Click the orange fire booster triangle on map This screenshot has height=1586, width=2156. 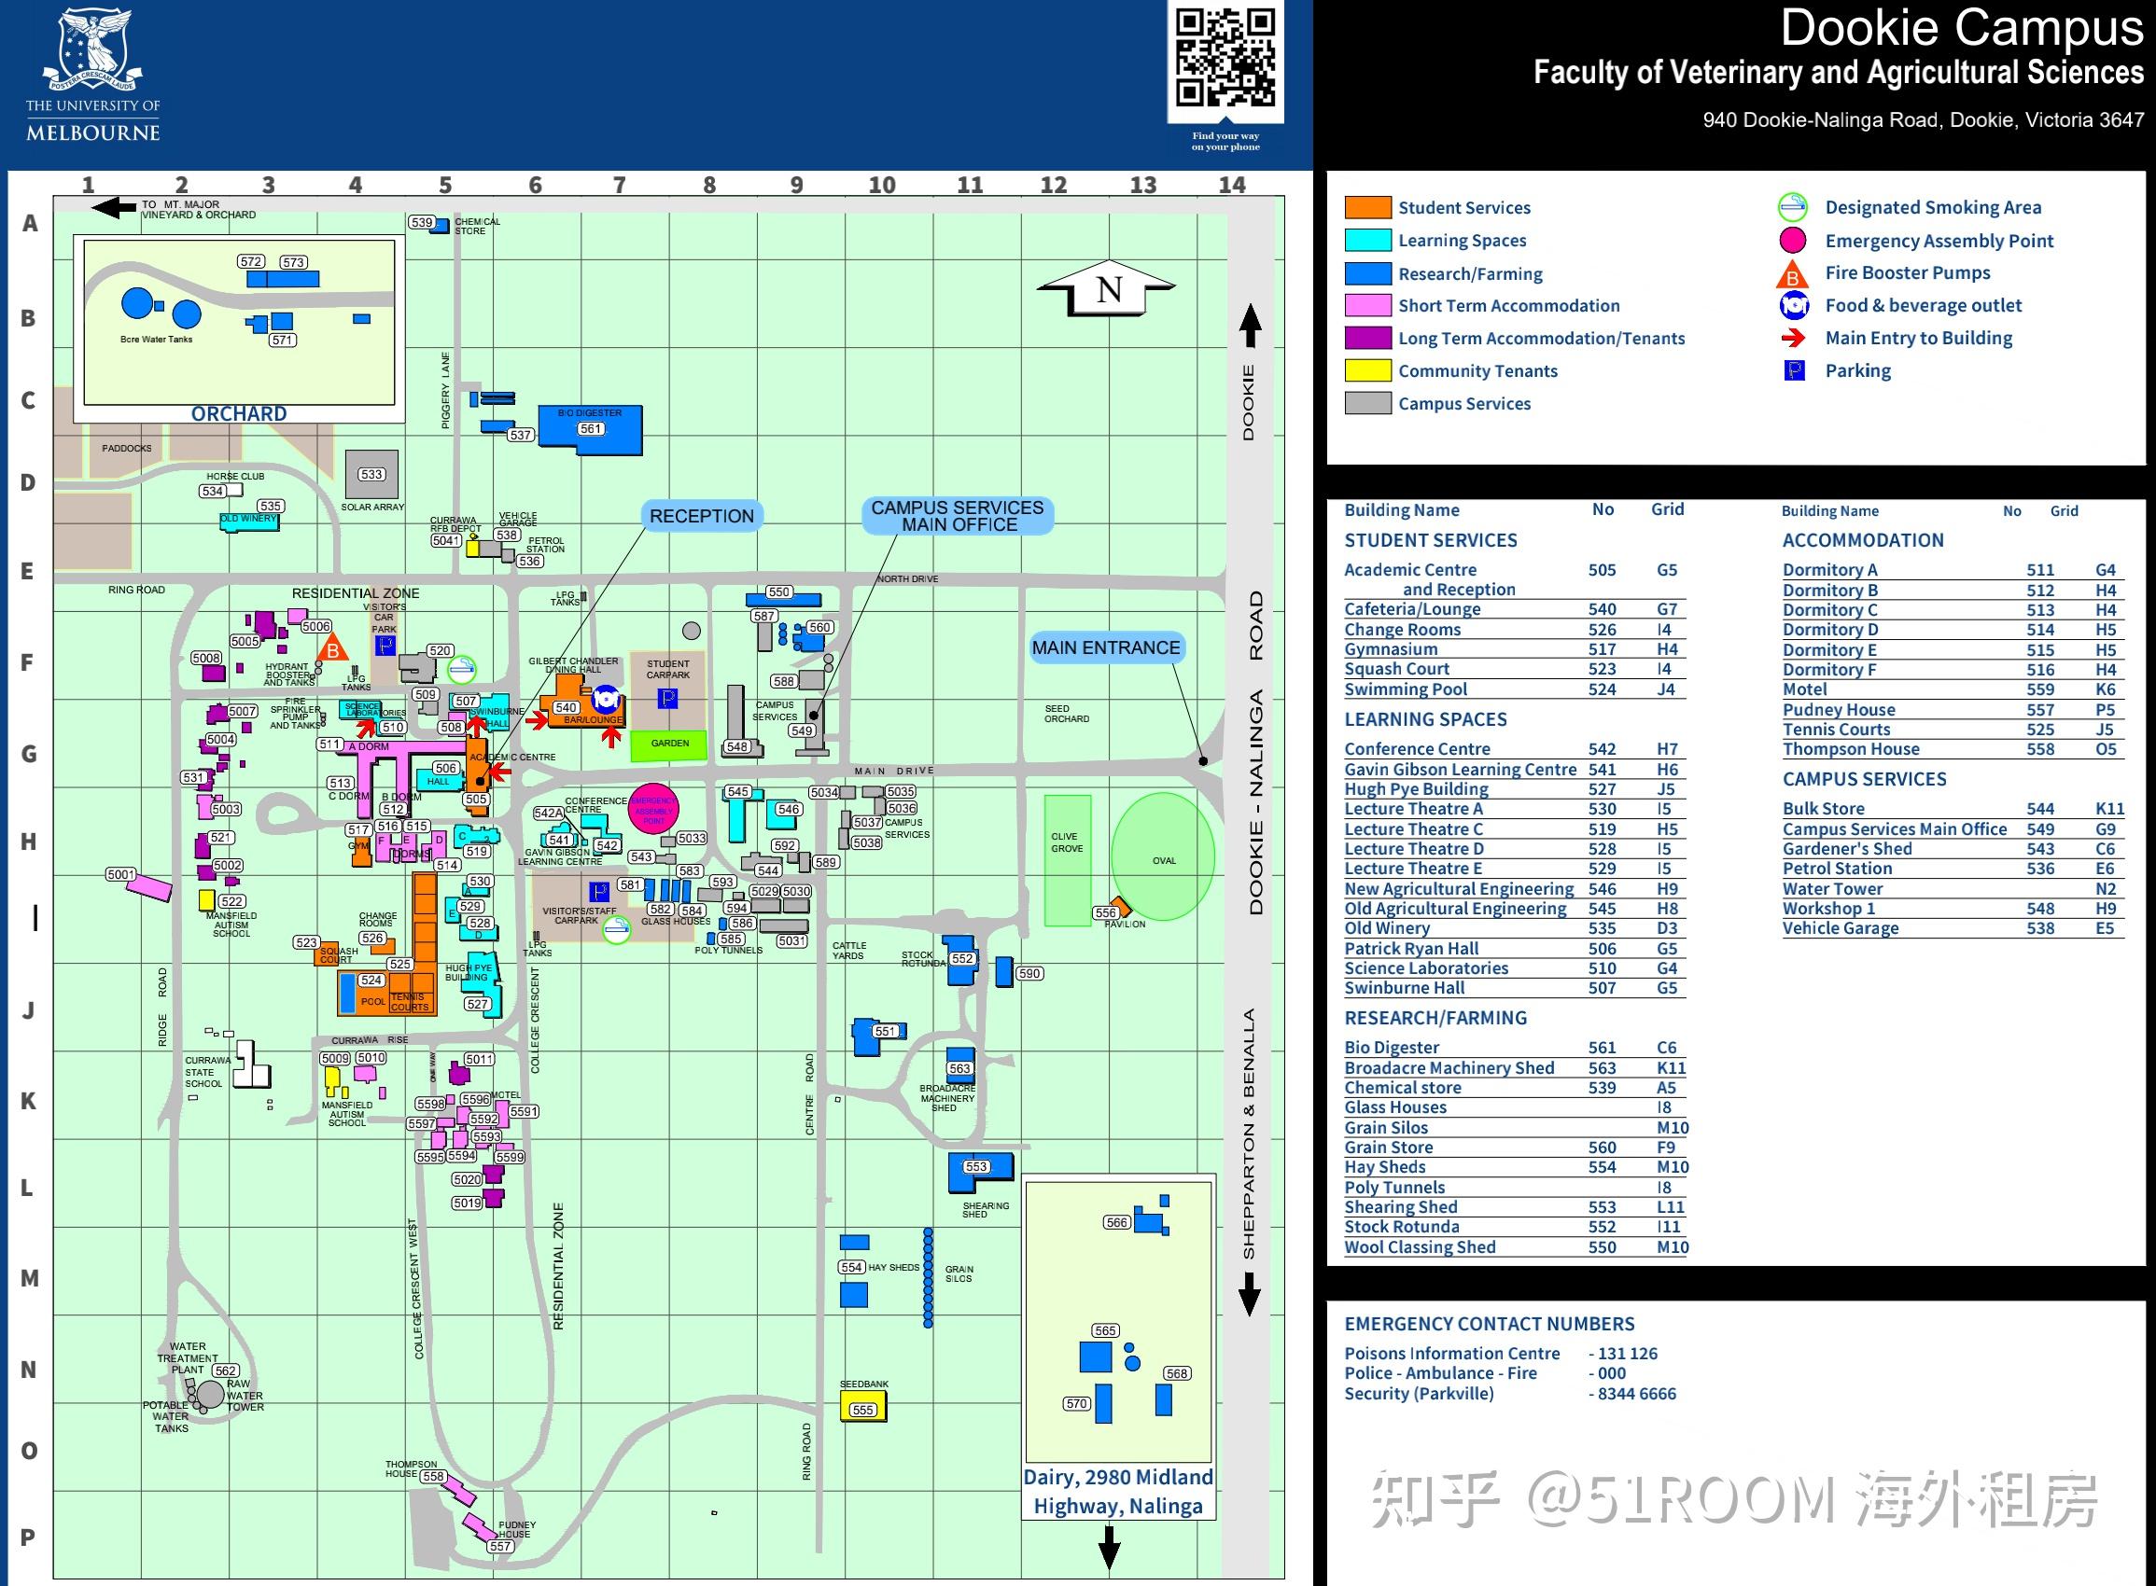332,648
